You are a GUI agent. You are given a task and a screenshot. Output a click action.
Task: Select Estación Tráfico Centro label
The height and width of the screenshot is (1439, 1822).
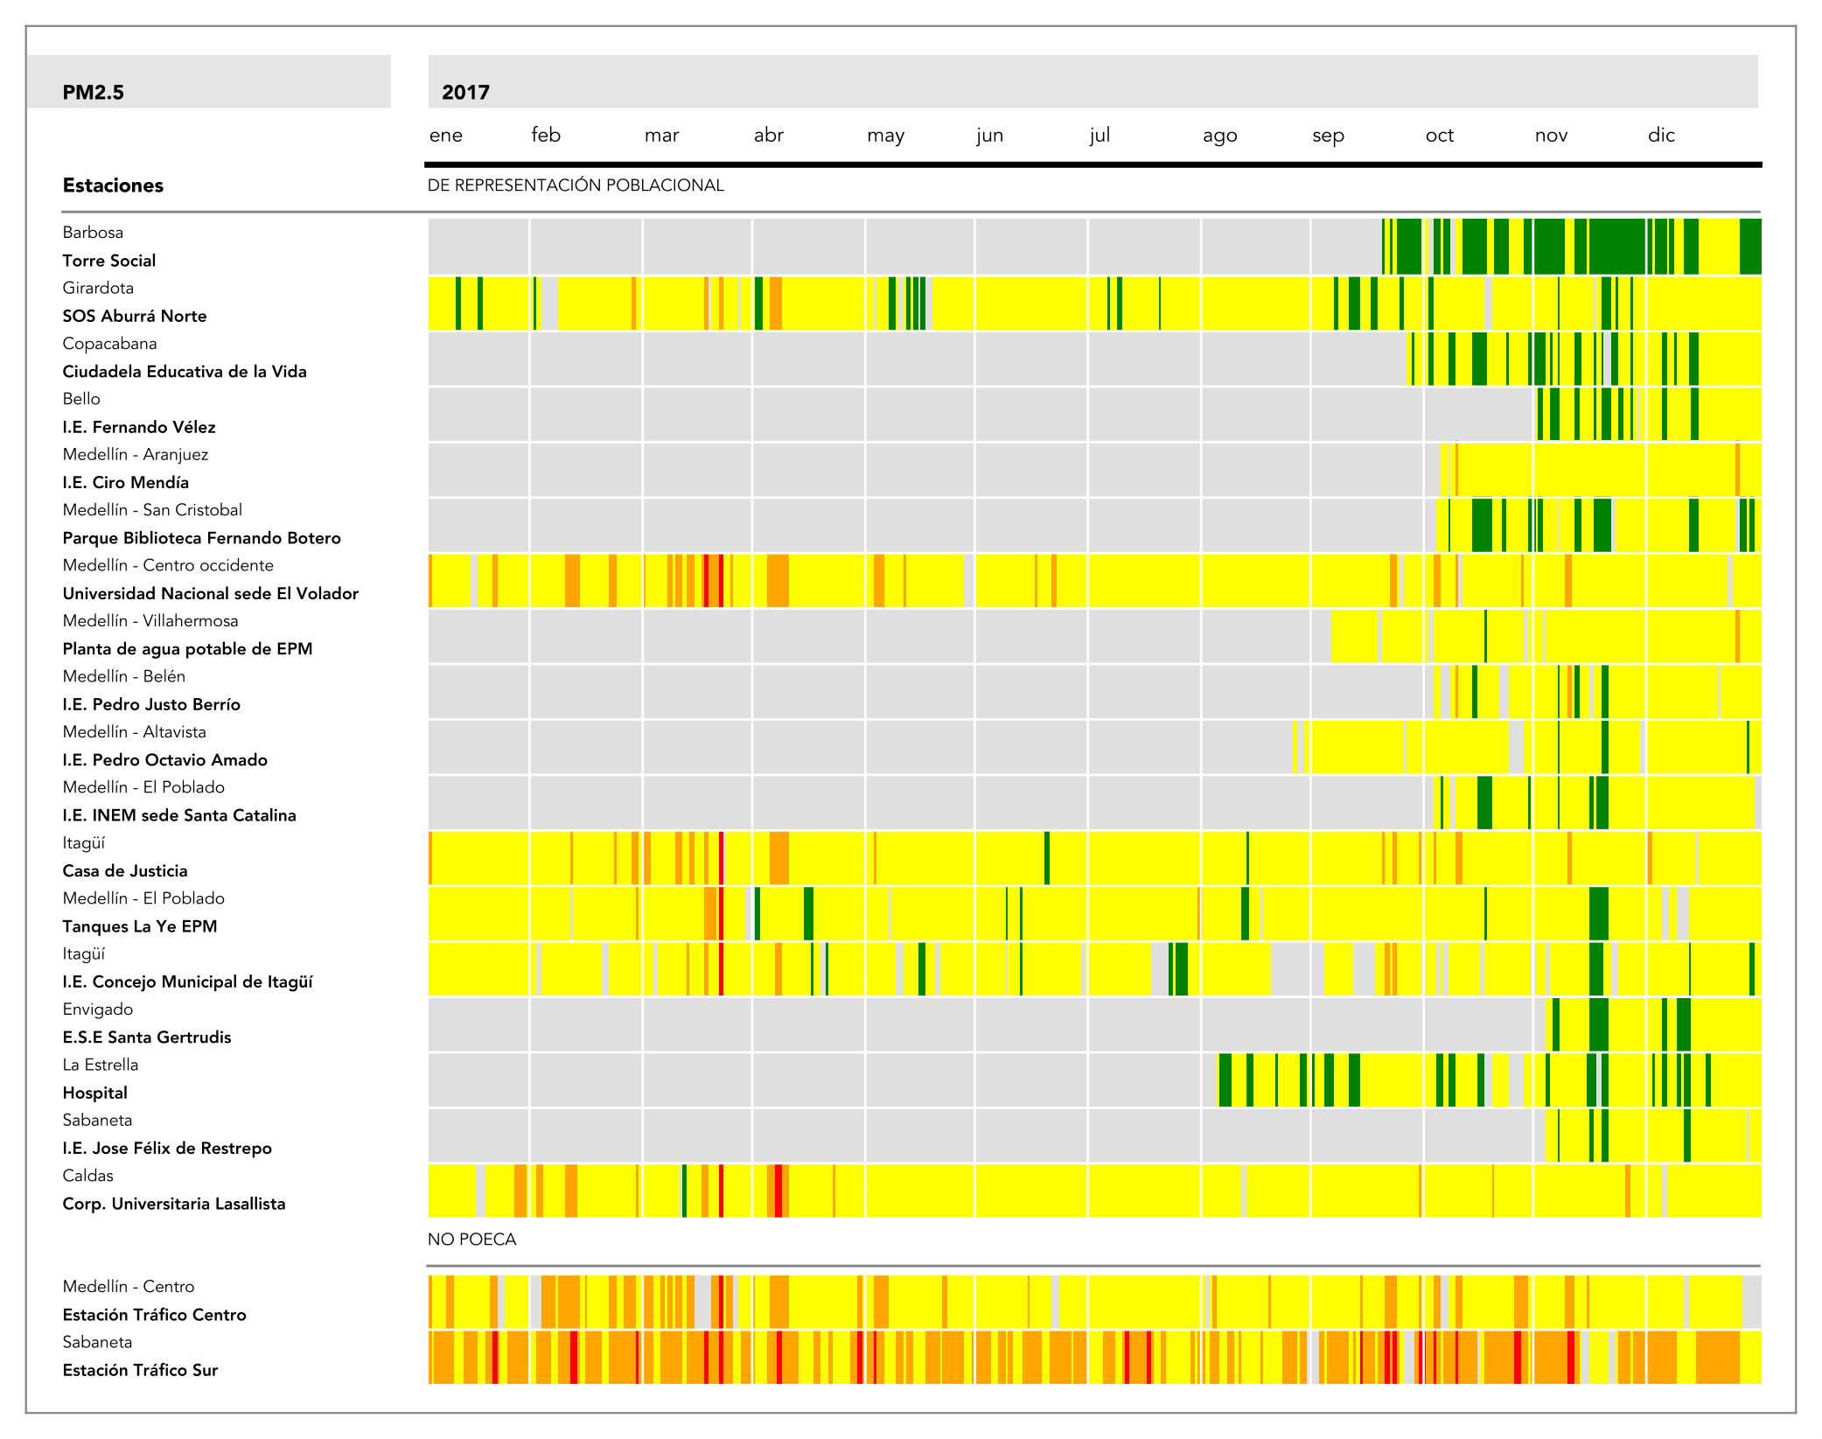click(x=154, y=1315)
